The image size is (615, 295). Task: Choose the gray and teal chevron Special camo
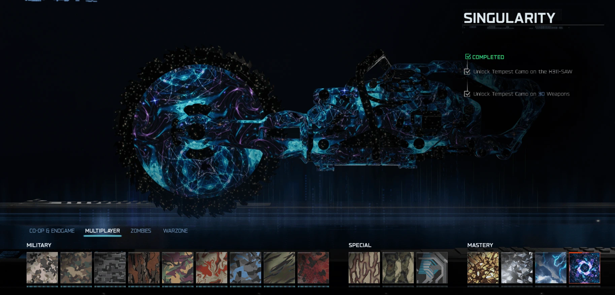(432, 268)
